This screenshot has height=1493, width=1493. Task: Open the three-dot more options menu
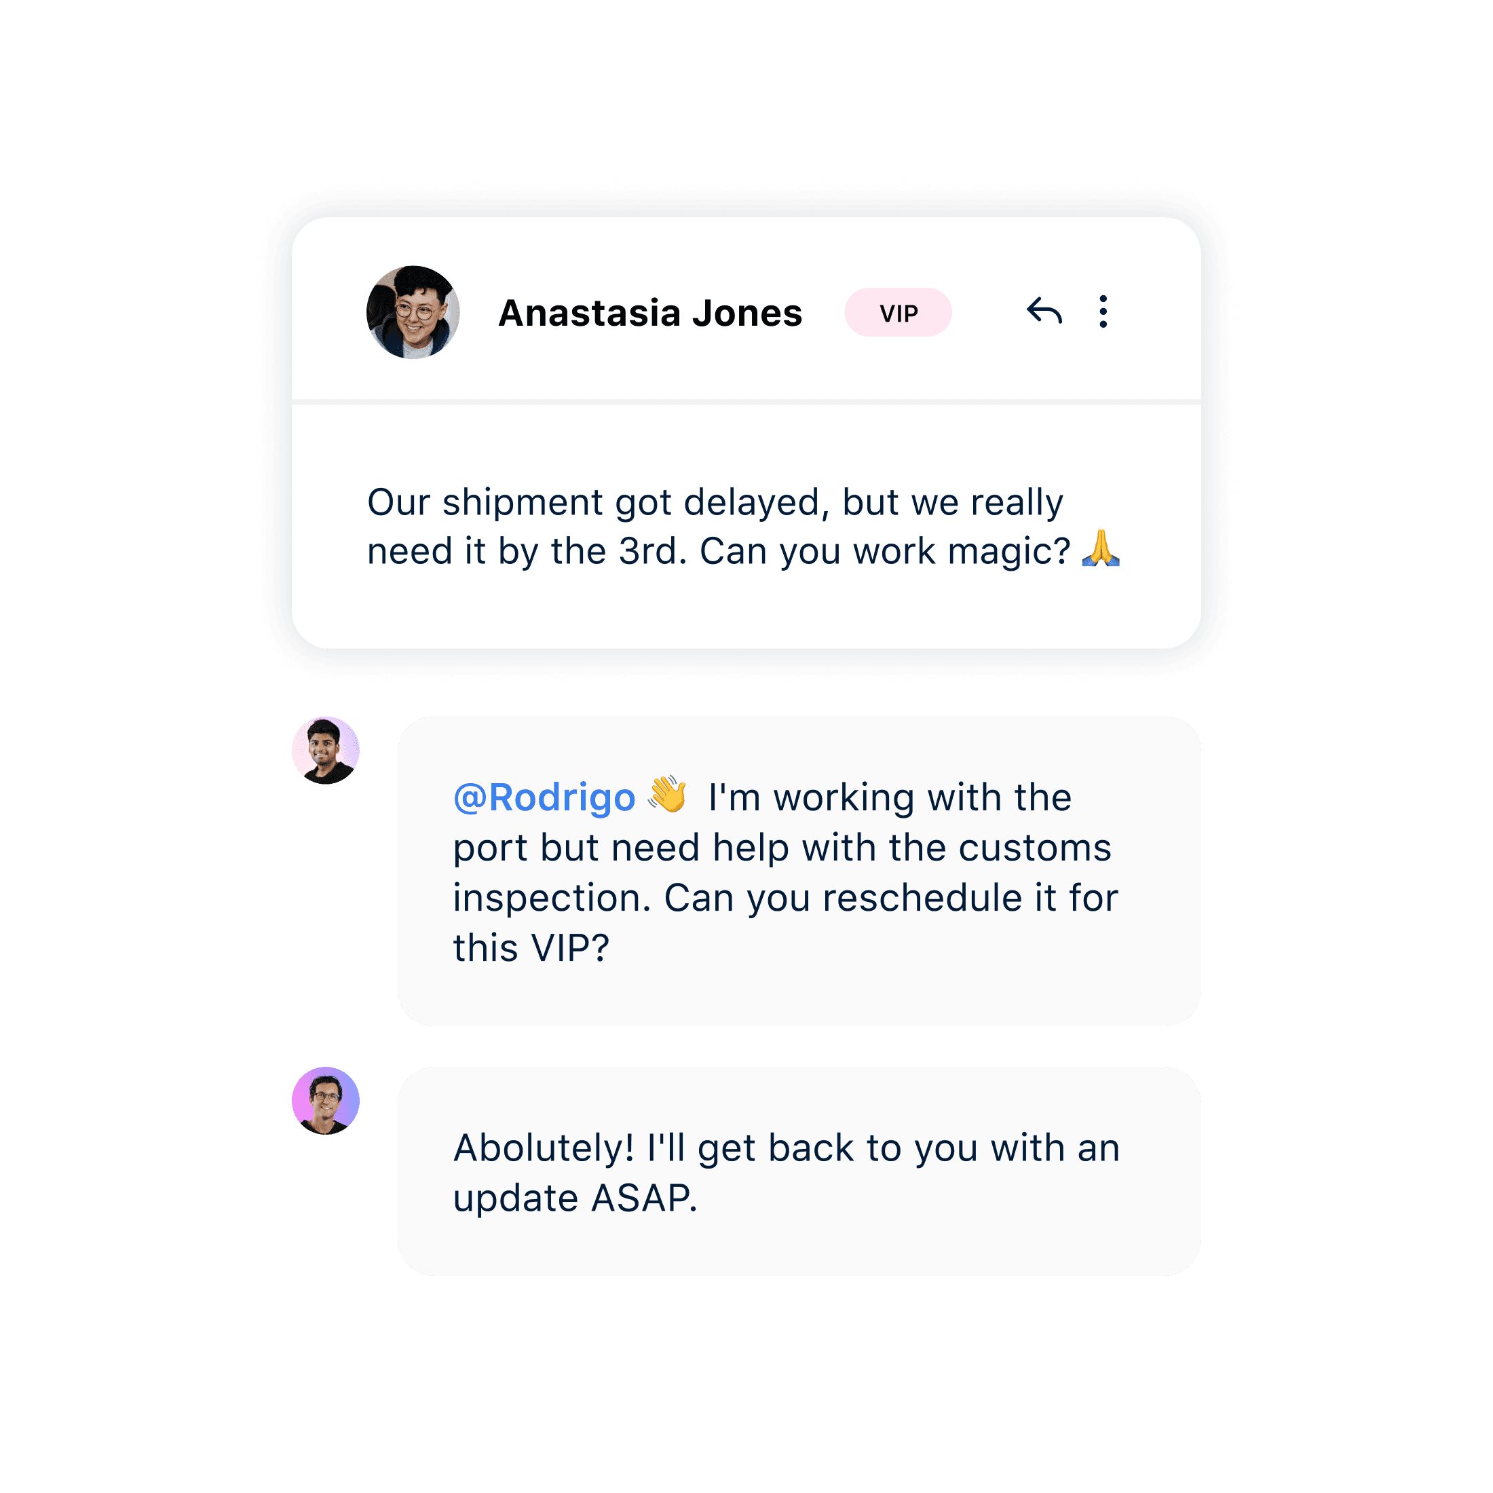point(1103,311)
